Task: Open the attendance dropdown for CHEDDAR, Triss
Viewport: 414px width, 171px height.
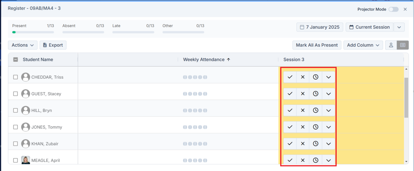Action: pyautogui.click(x=328, y=77)
